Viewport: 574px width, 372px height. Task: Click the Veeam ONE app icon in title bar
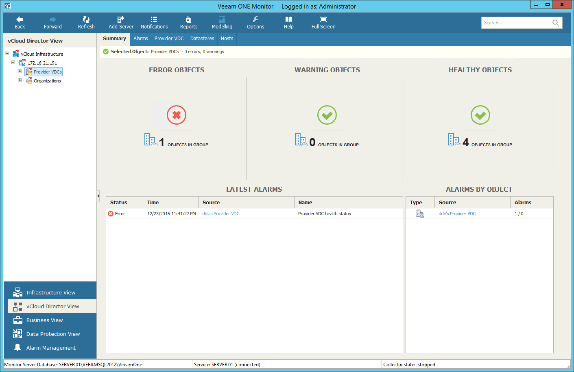click(7, 6)
